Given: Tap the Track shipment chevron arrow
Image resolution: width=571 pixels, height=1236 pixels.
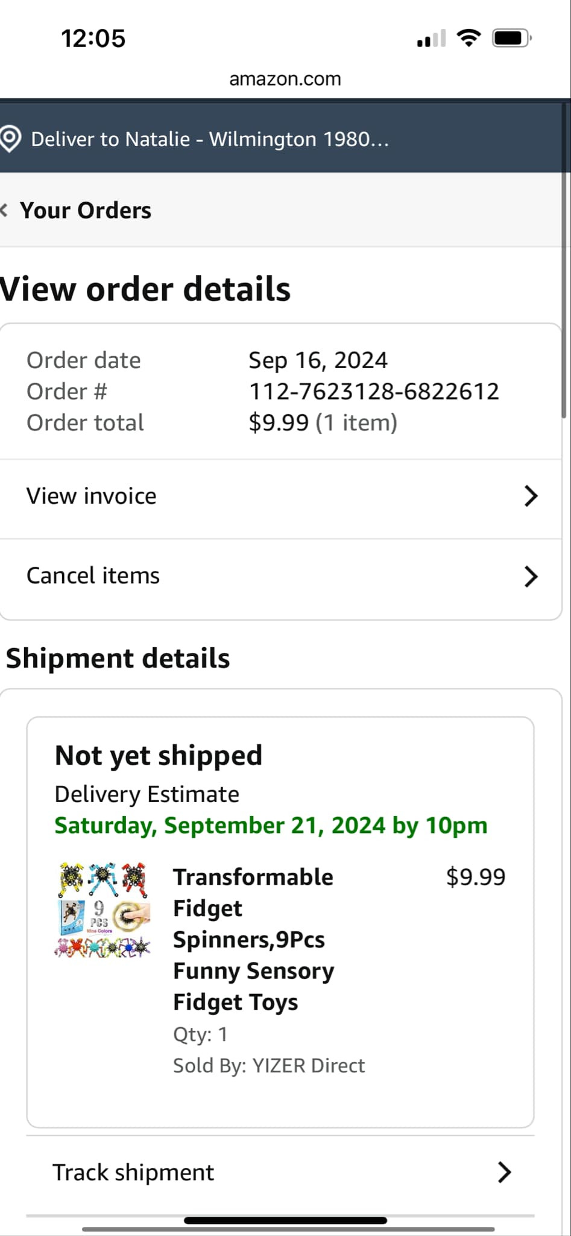Looking at the screenshot, I should point(504,1172).
